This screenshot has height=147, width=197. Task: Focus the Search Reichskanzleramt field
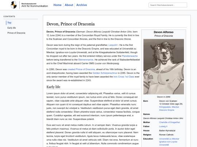coord(168,5)
